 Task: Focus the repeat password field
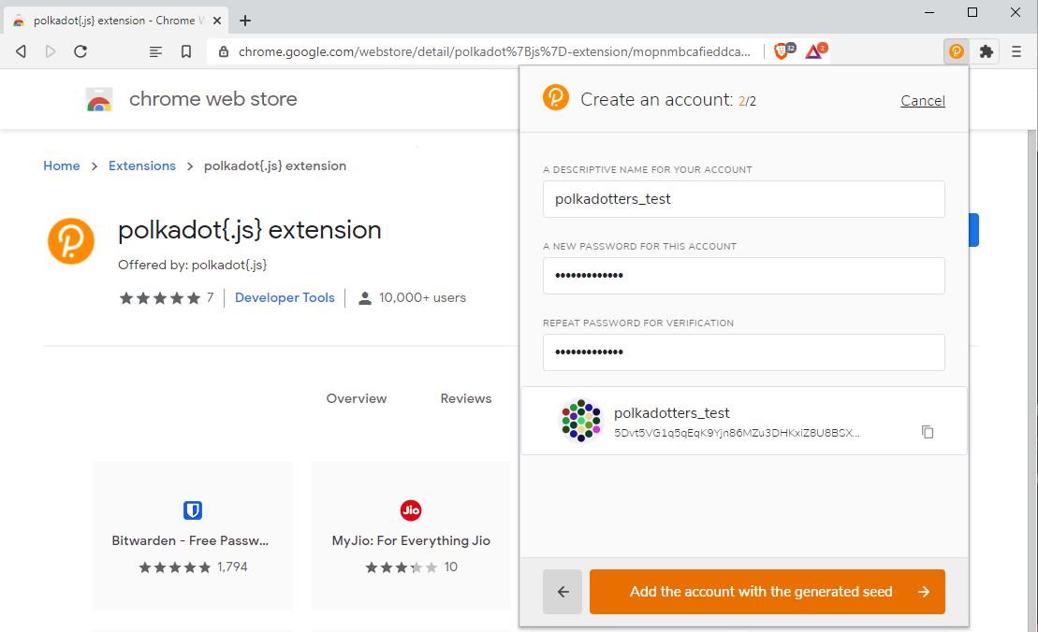click(743, 352)
